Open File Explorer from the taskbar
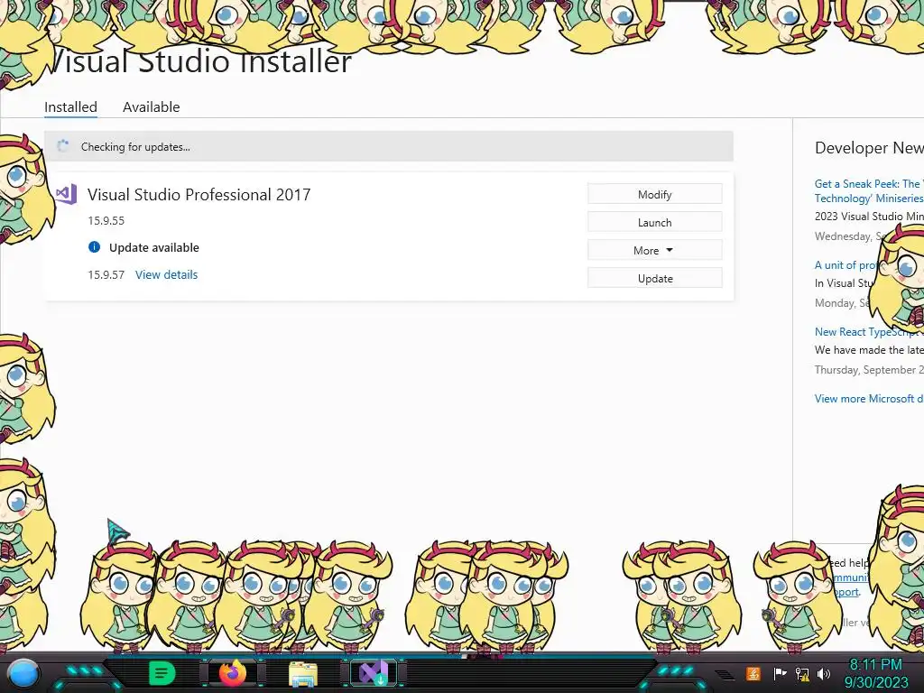This screenshot has width=924, height=693. (303, 674)
